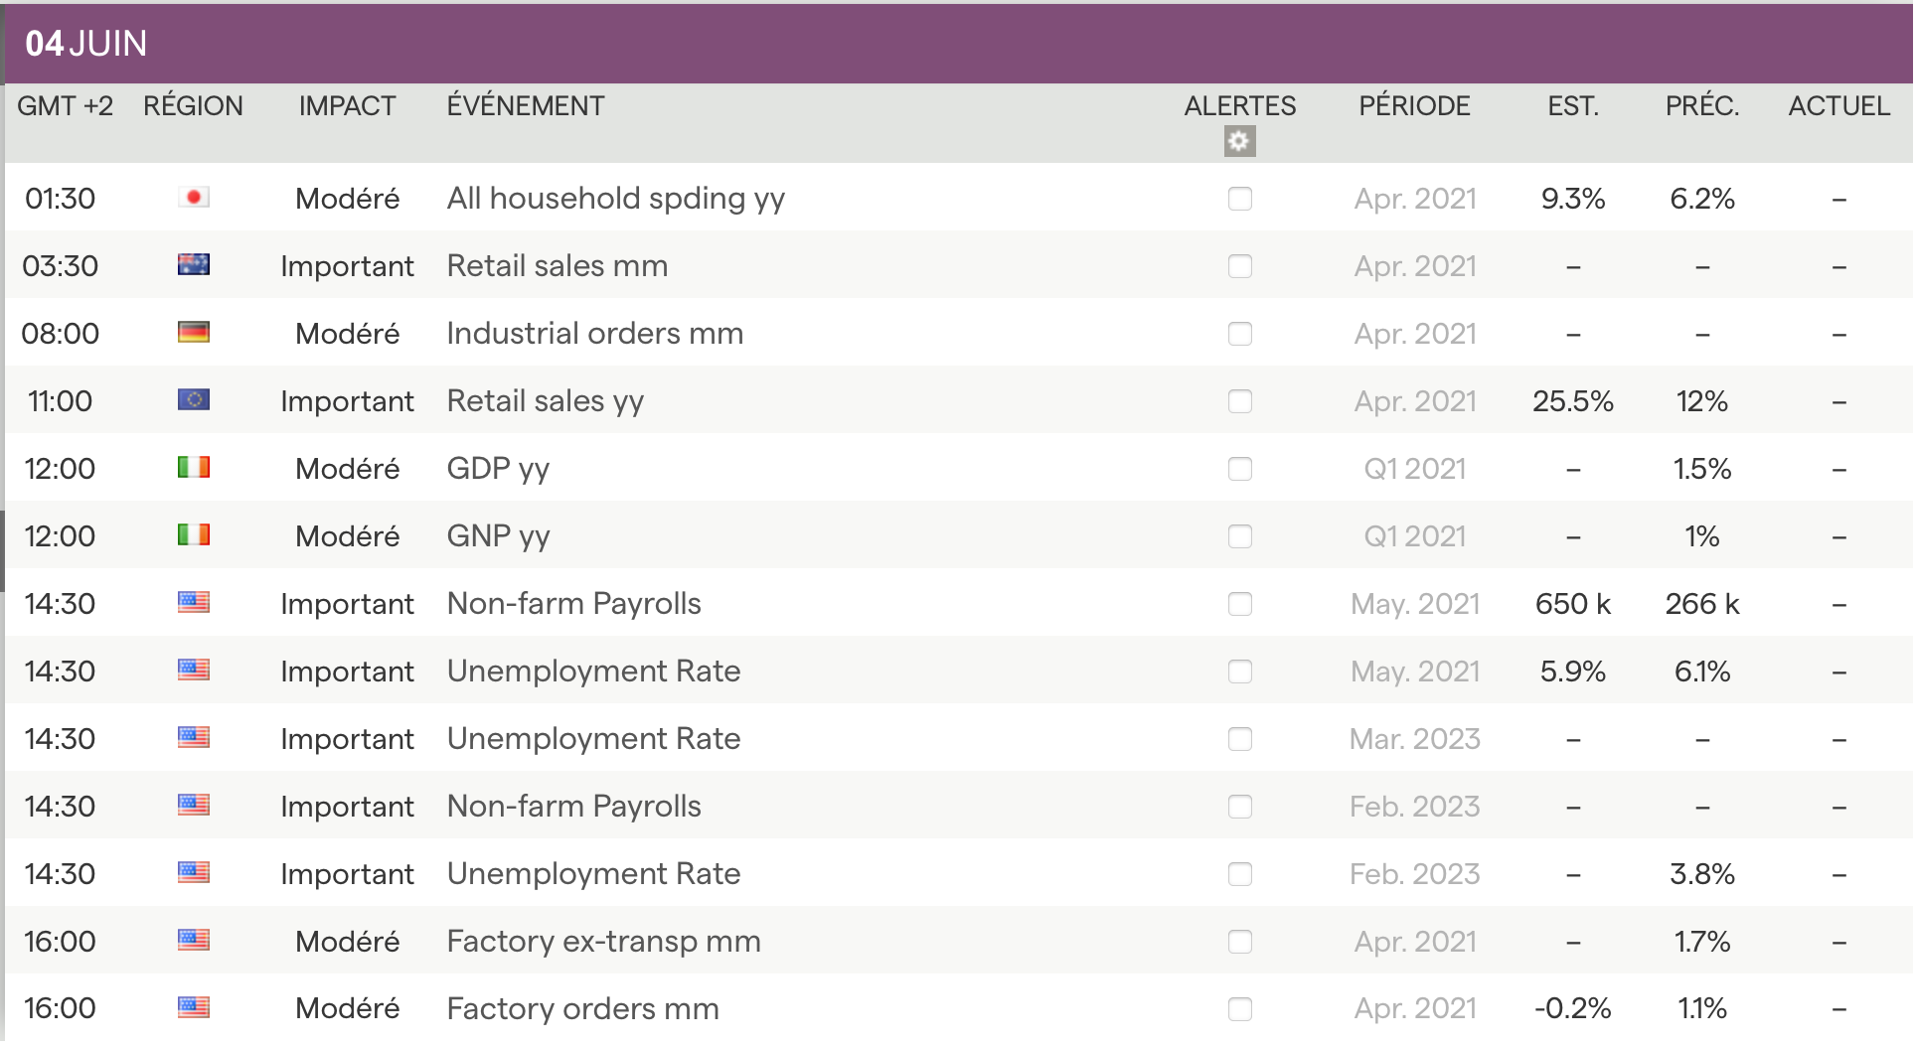Click the Japan flag icon

(194, 198)
